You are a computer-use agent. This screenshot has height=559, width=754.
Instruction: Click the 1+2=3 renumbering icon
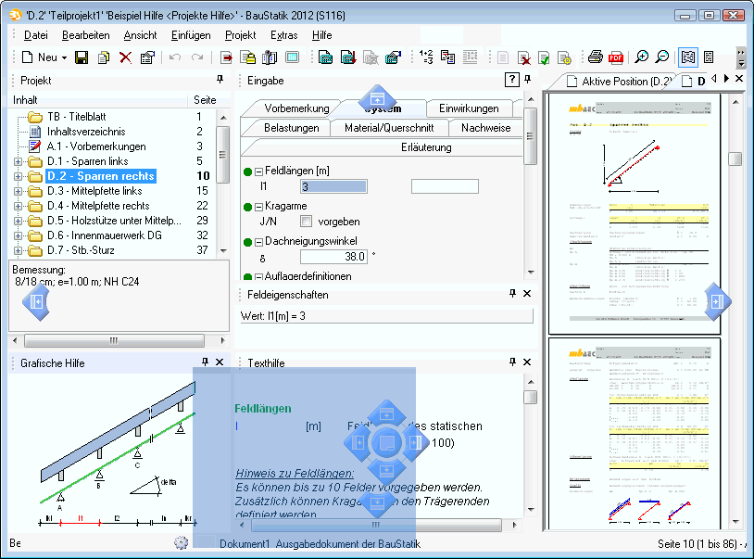tap(426, 57)
